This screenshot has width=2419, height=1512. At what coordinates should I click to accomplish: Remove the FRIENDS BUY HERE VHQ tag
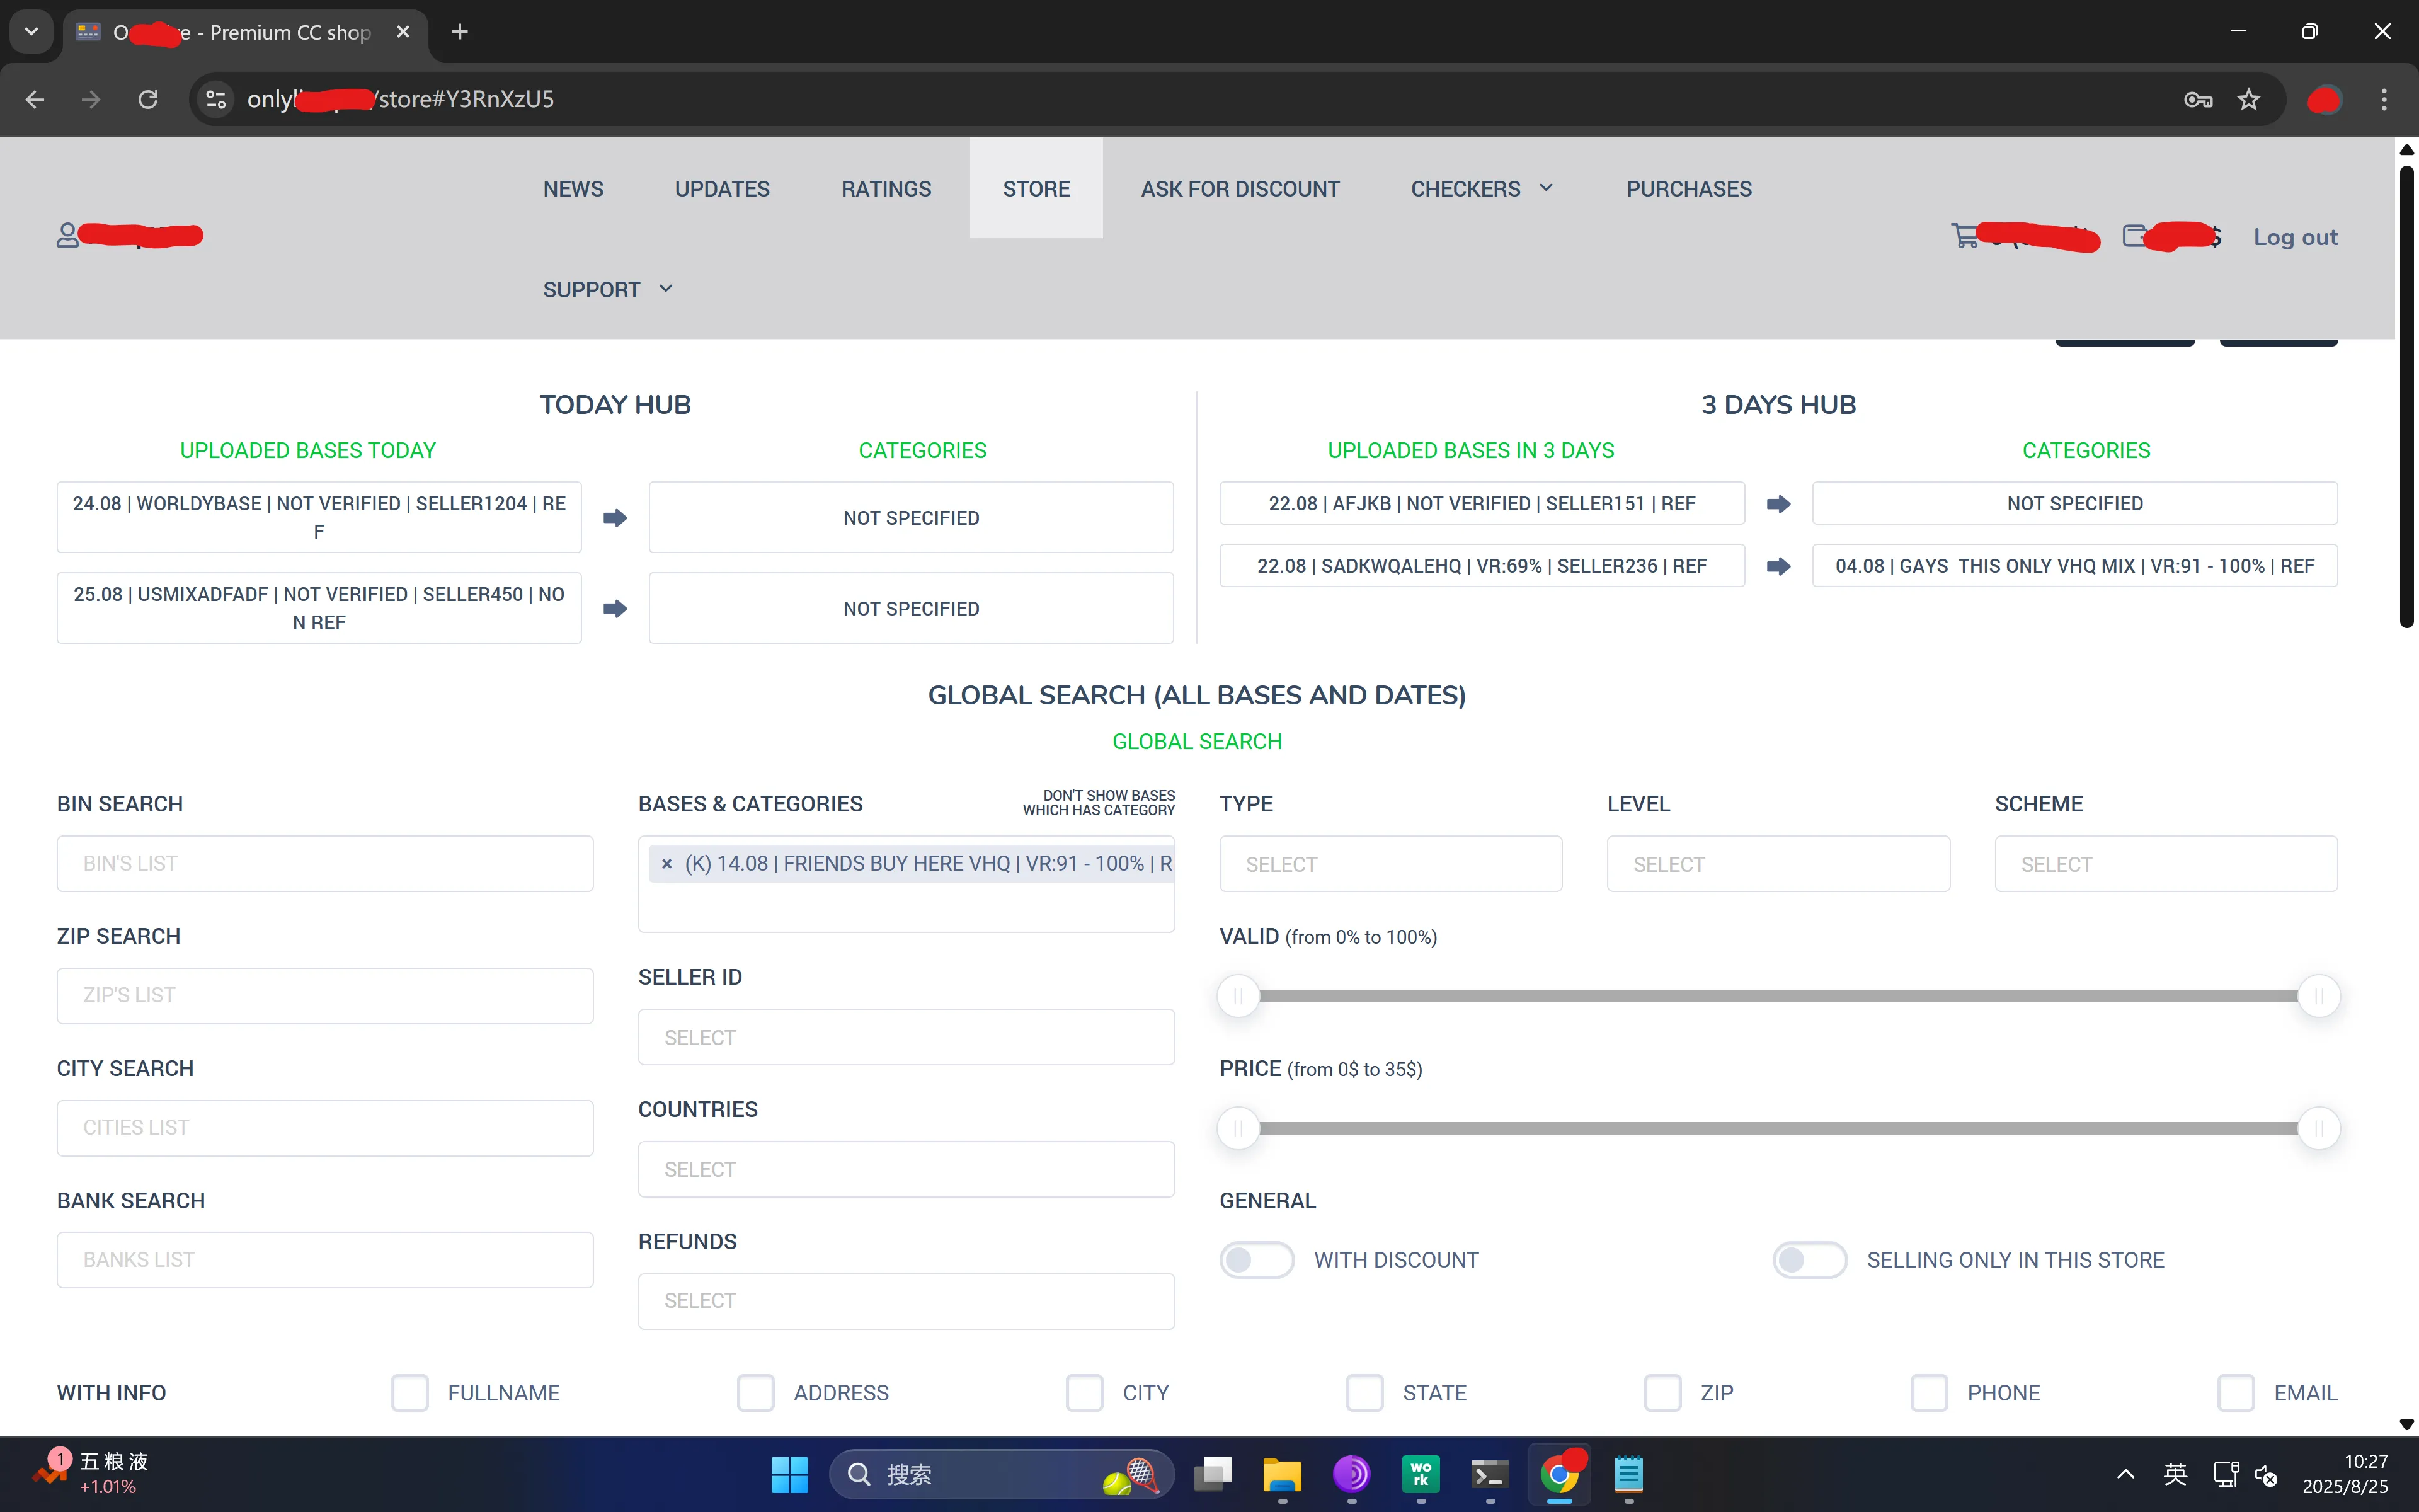[x=666, y=864]
